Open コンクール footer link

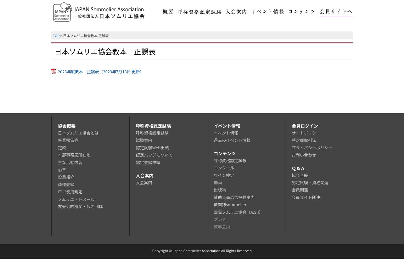pyautogui.click(x=224, y=168)
